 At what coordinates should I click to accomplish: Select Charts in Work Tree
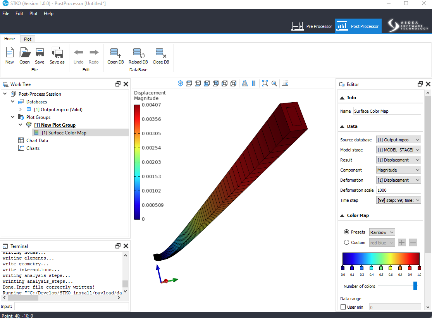pyautogui.click(x=33, y=148)
